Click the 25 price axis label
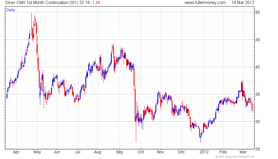 click(x=258, y=149)
